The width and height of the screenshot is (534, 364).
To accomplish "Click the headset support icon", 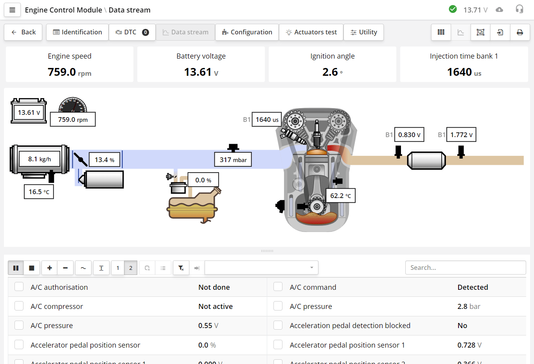I will point(519,9).
